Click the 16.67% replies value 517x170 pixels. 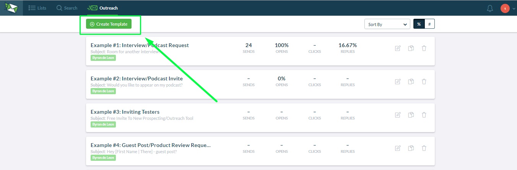[348, 45]
